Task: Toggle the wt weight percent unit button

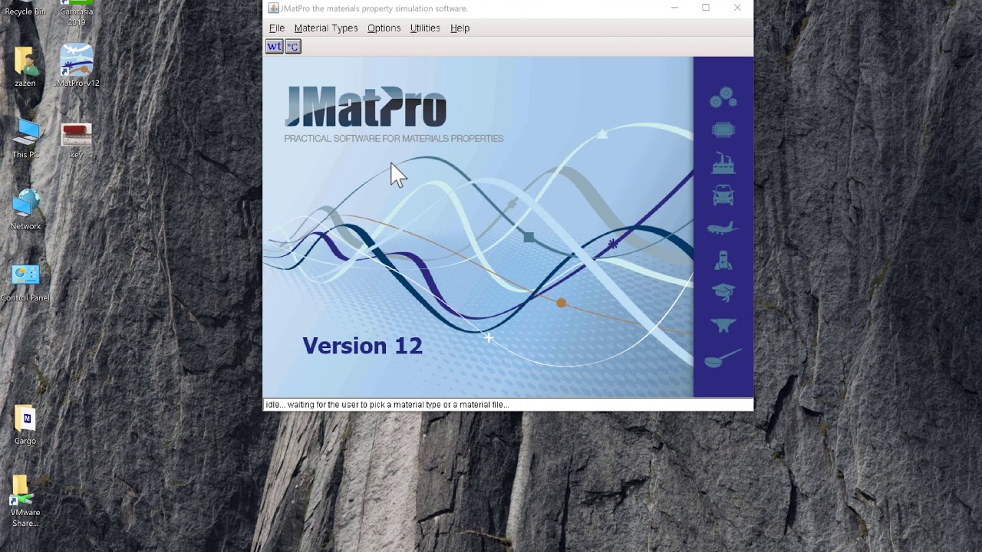Action: pyautogui.click(x=274, y=47)
